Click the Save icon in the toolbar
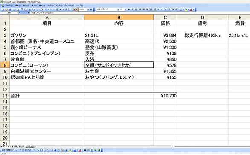 click(x=10, y=9)
